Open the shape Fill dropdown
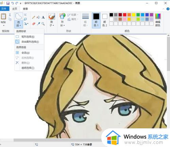Screen dimensions: 170x147 point(73,19)
